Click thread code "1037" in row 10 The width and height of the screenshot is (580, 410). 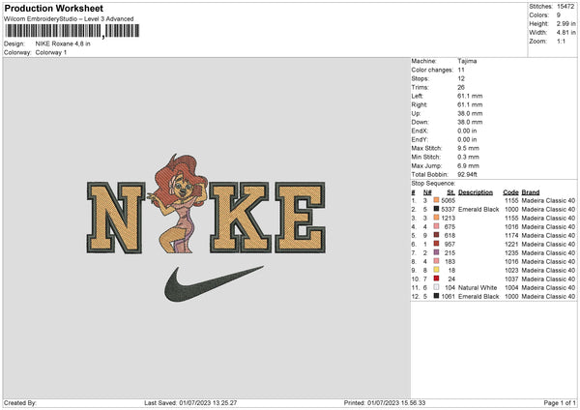click(x=511, y=278)
